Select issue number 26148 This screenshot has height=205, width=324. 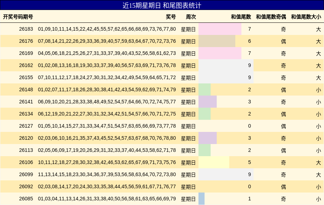(26, 90)
